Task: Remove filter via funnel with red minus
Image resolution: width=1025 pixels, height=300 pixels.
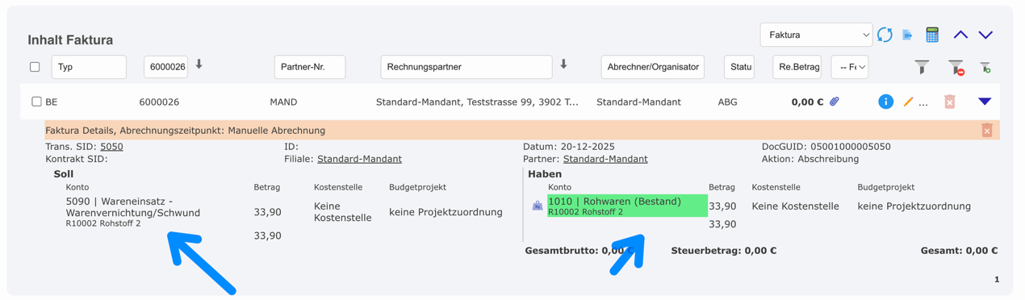Action: coord(956,67)
